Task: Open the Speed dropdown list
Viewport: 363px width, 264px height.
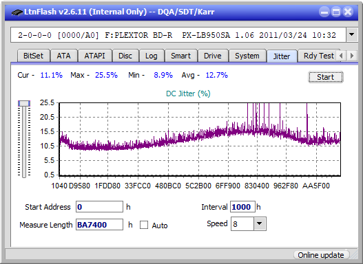Action: (x=260, y=223)
